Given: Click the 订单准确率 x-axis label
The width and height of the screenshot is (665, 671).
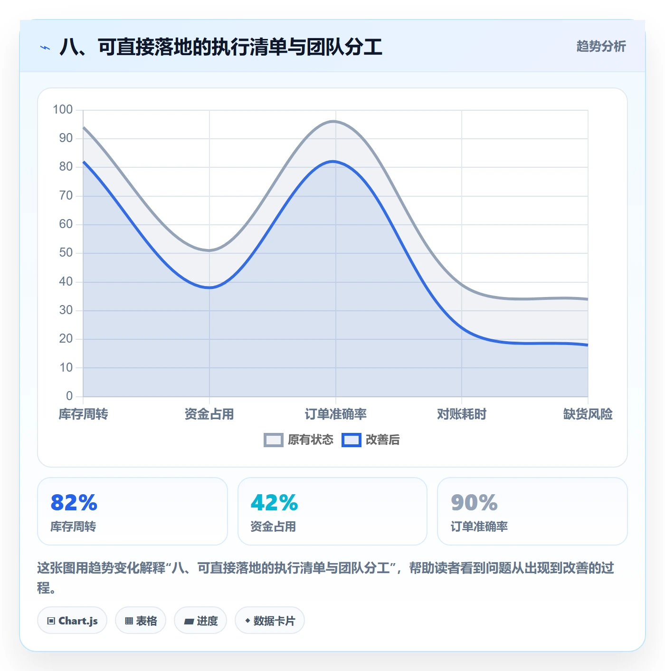Looking at the screenshot, I should pos(336,414).
